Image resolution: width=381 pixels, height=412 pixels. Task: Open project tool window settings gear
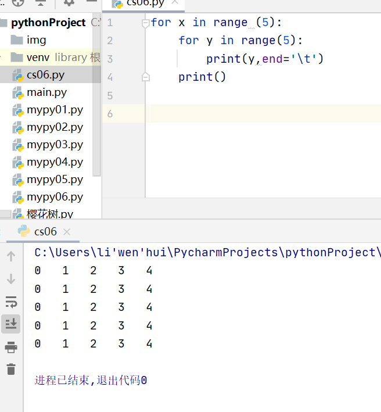point(69,3)
